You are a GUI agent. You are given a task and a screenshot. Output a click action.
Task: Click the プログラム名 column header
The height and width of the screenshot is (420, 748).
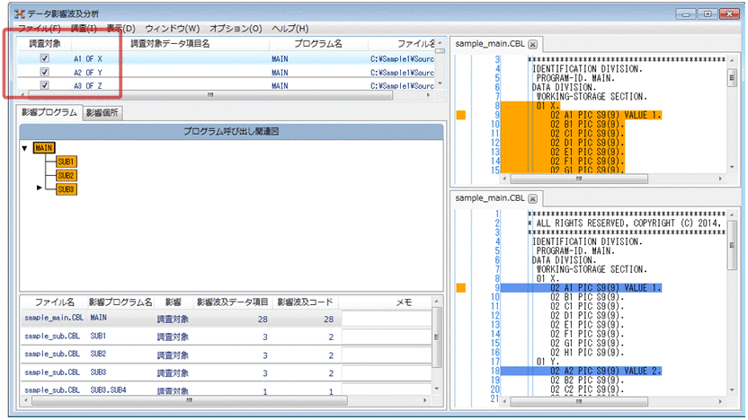point(318,44)
